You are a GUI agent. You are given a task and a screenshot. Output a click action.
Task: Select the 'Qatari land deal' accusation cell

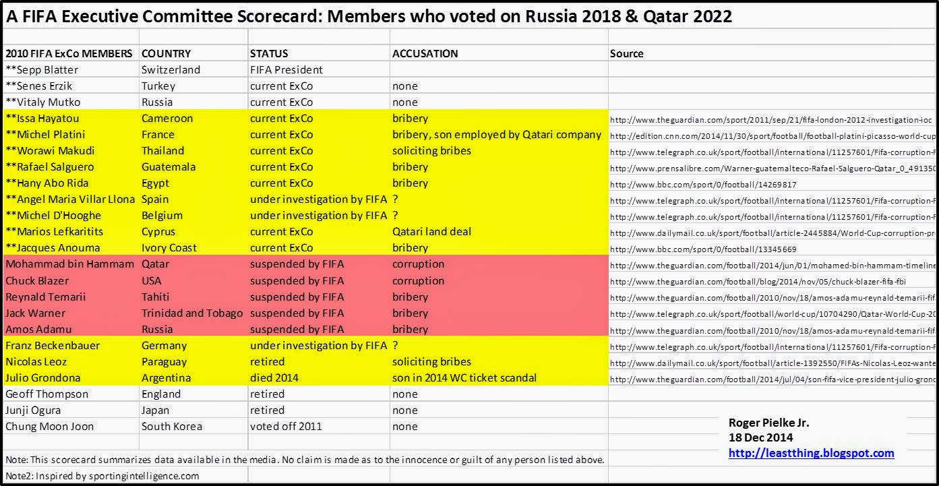click(x=498, y=232)
